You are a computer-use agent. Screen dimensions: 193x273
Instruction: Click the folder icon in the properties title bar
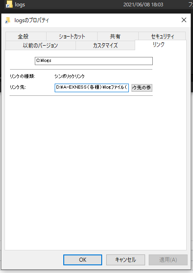8,20
